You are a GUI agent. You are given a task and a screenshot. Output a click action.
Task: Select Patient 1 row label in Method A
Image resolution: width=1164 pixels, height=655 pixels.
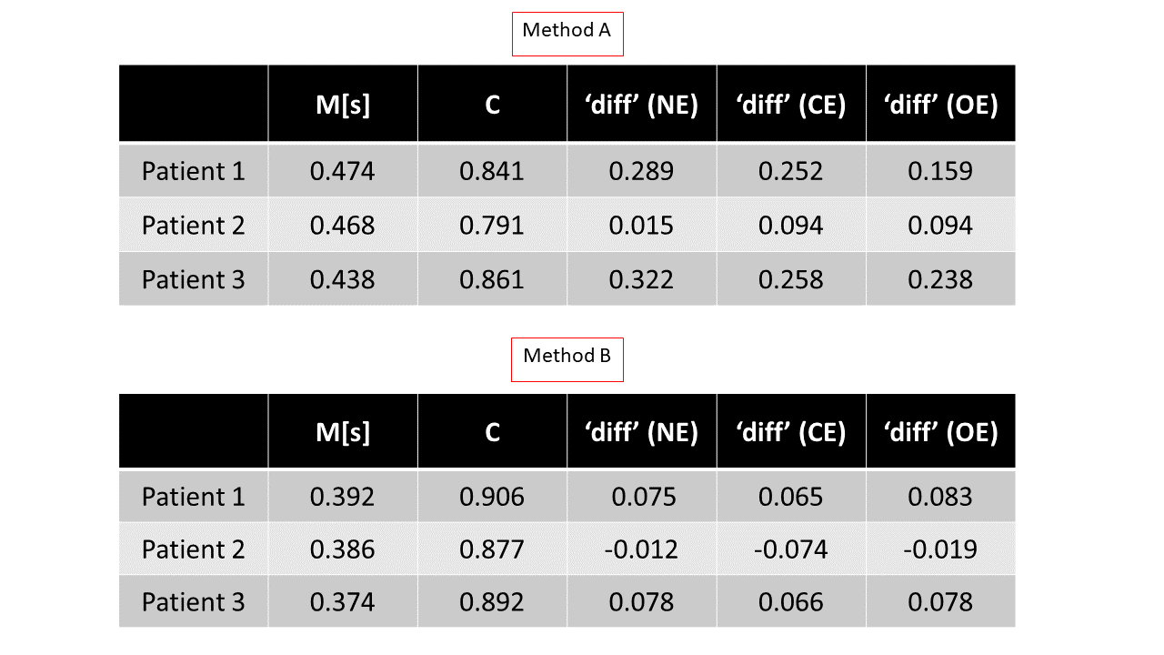(194, 171)
